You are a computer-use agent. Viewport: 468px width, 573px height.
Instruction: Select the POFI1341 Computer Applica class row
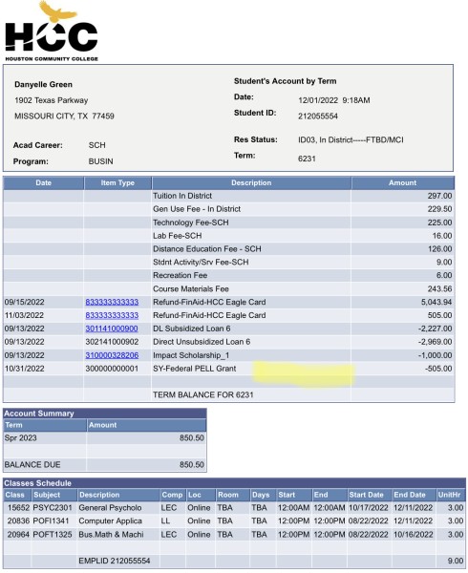click(x=234, y=520)
